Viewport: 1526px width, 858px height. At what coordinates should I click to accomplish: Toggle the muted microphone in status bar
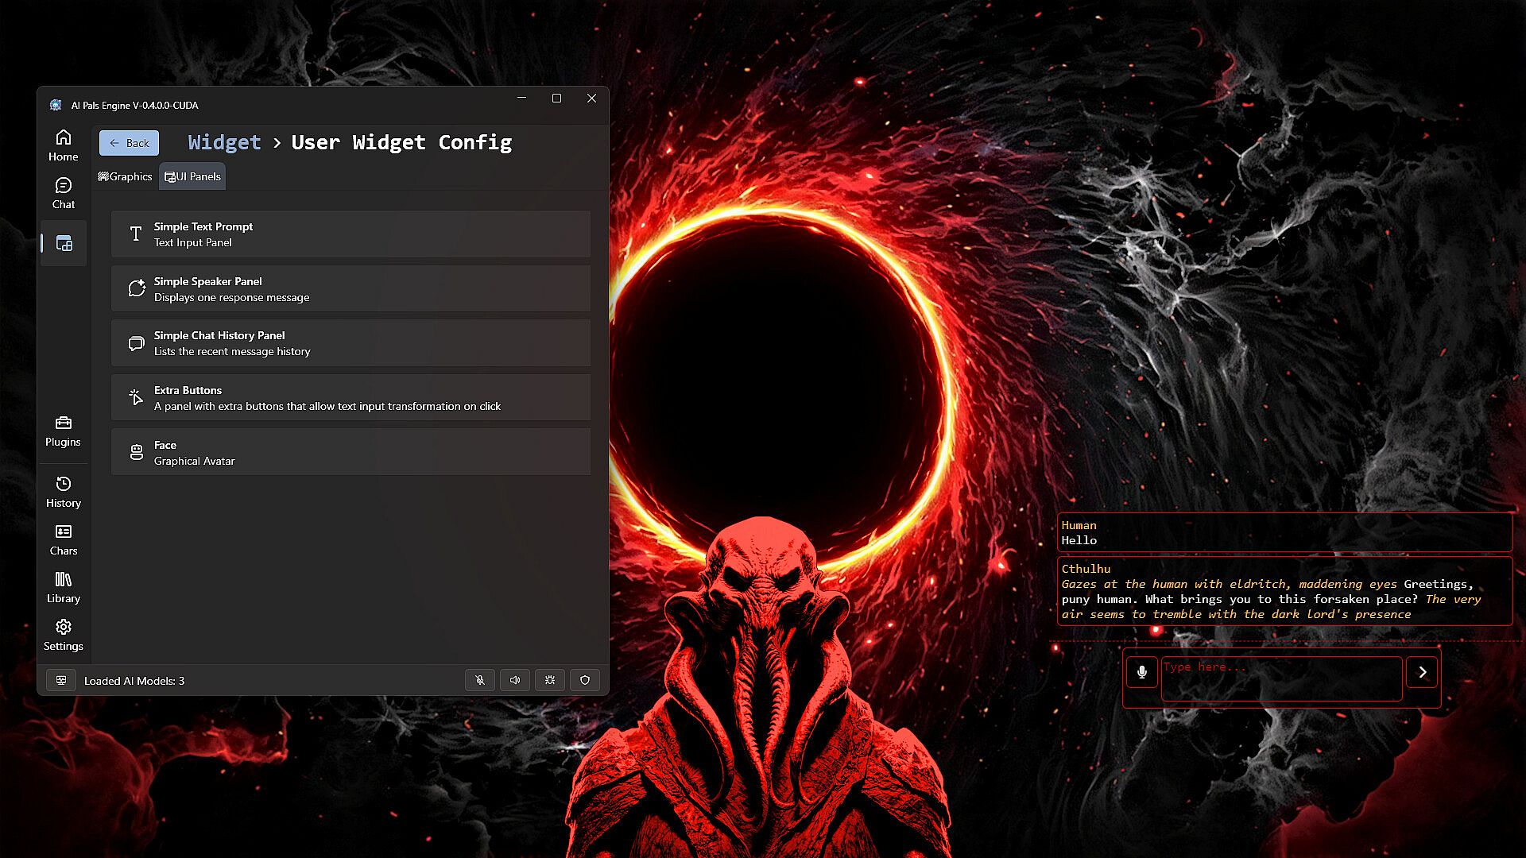point(480,680)
